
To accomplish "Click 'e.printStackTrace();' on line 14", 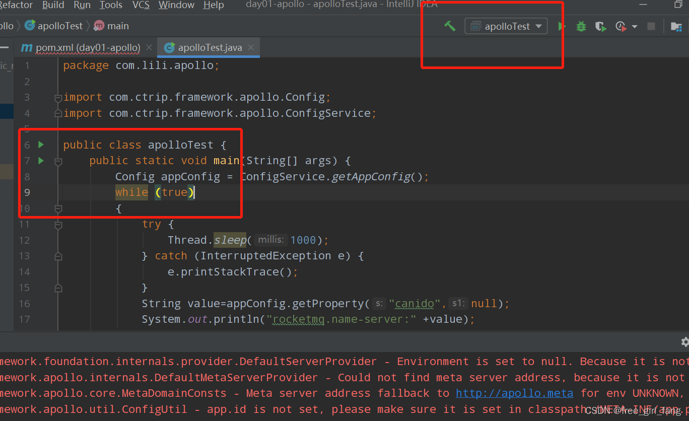I will pyautogui.click(x=233, y=272).
